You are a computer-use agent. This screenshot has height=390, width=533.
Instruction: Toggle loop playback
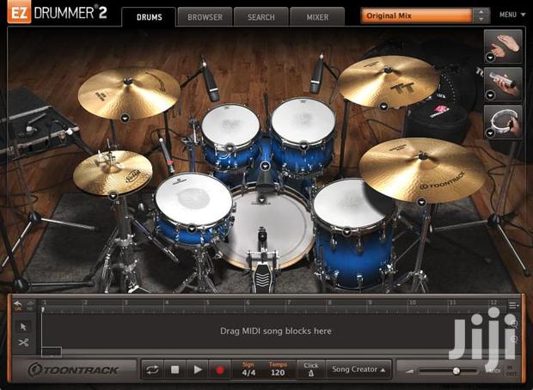click(152, 369)
